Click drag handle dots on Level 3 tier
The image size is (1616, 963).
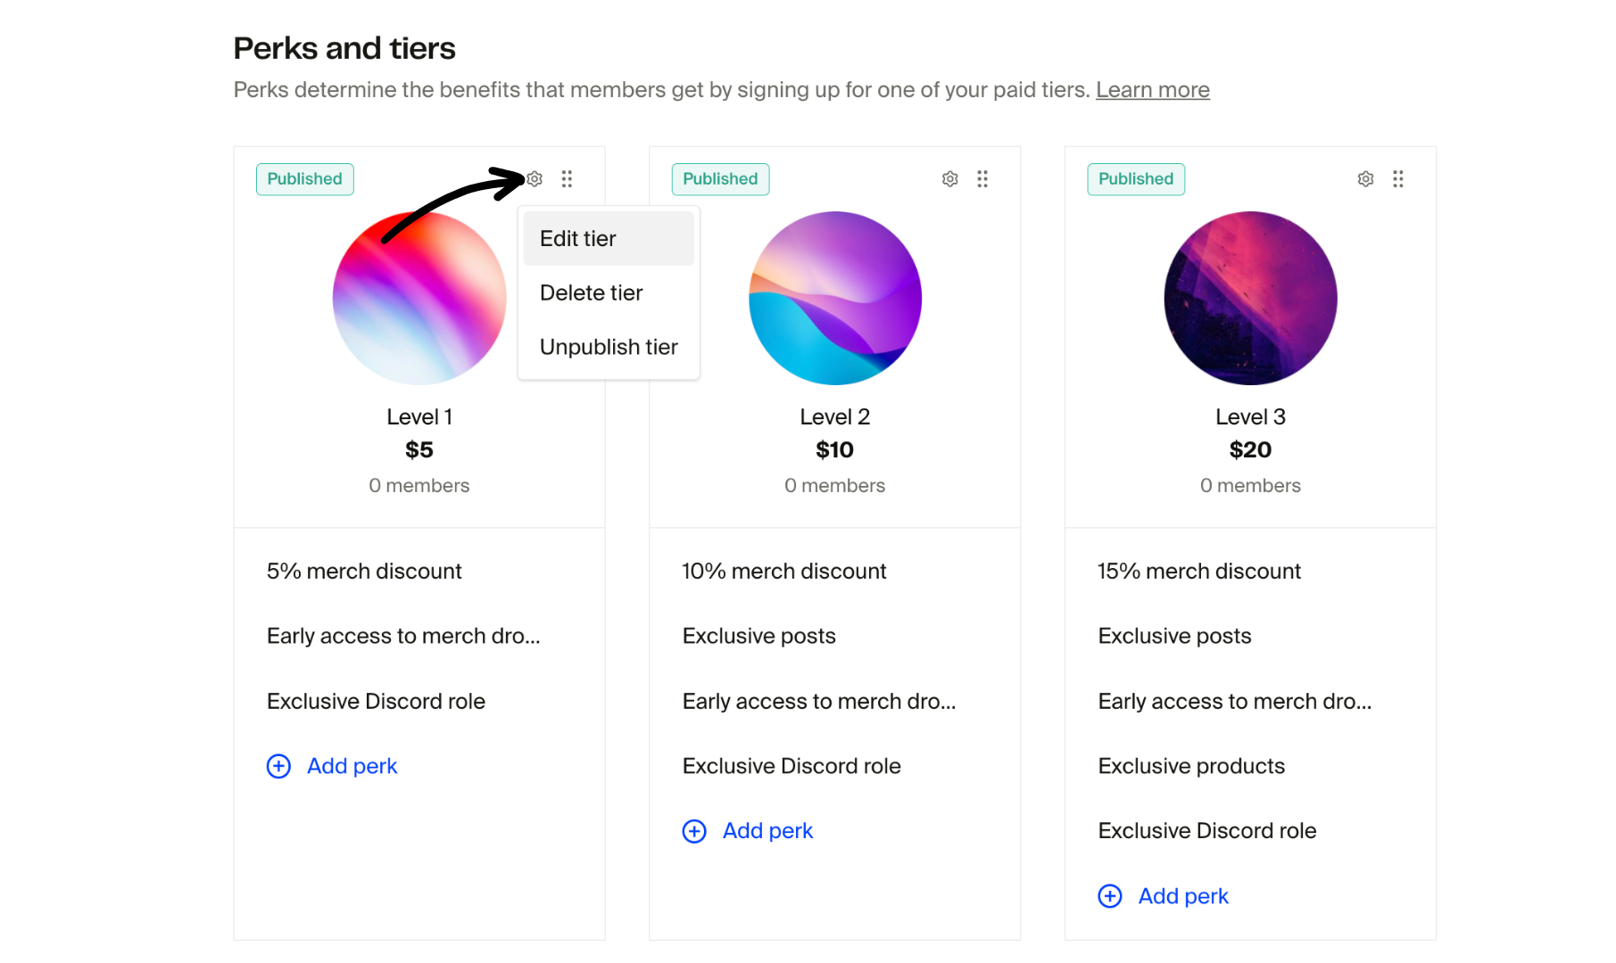coord(1398,179)
